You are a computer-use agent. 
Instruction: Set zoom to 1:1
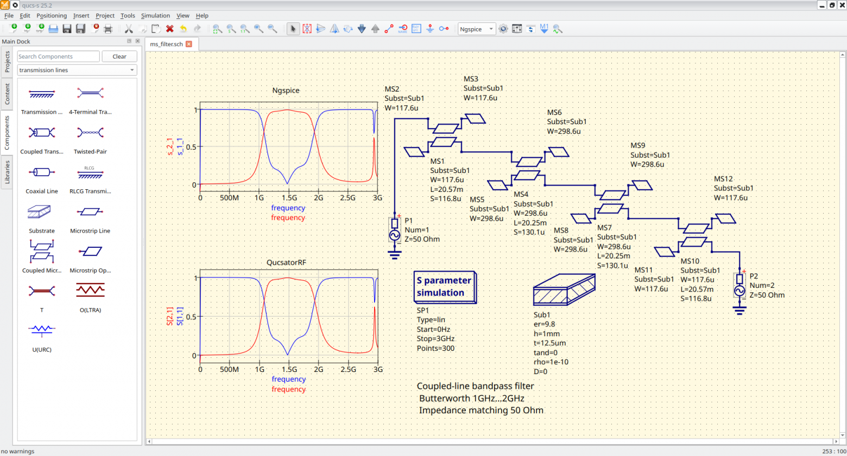click(245, 29)
